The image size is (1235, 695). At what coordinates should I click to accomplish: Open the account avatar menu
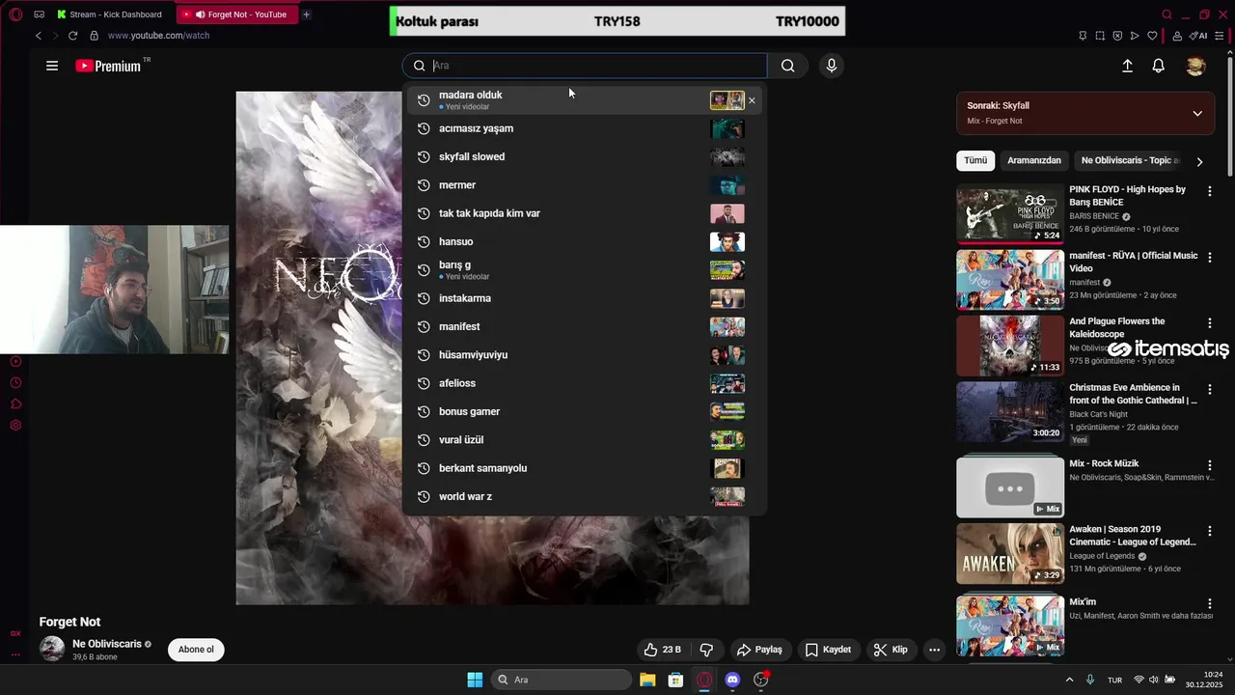coord(1195,66)
